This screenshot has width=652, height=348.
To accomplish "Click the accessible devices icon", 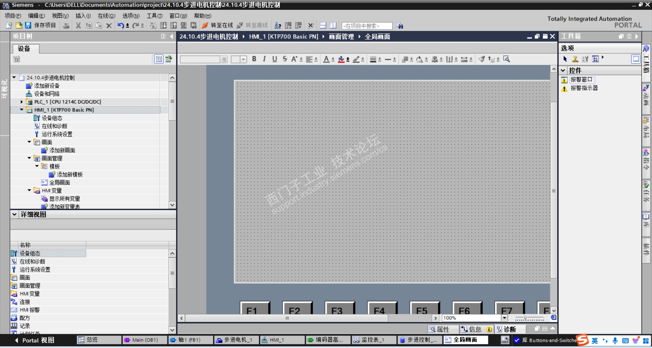I will pyautogui.click(x=278, y=25).
